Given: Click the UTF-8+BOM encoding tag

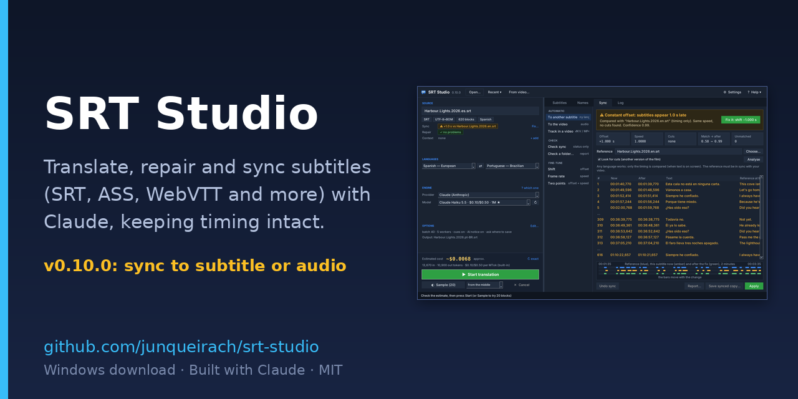Looking at the screenshot, I should tap(444, 119).
